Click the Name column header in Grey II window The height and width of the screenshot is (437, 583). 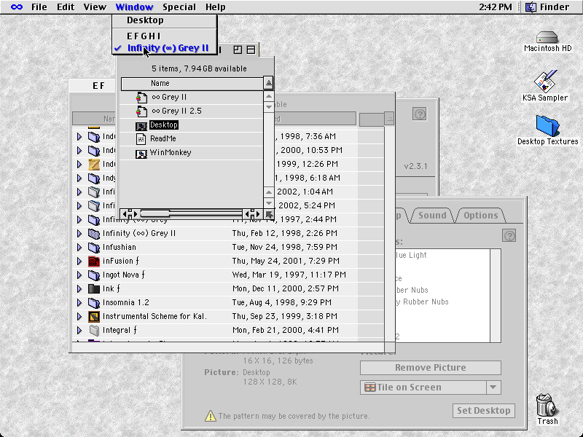tap(192, 84)
